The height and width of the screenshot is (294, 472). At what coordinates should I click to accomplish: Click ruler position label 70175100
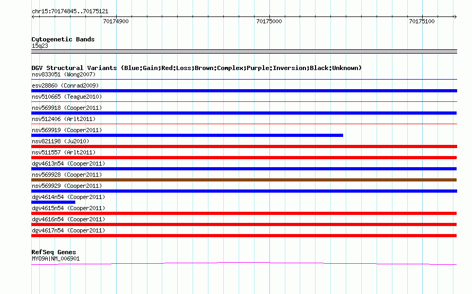(422, 21)
